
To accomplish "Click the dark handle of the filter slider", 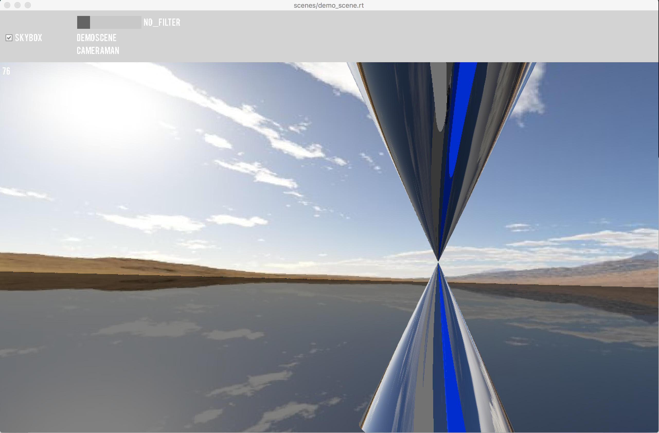I will point(83,22).
